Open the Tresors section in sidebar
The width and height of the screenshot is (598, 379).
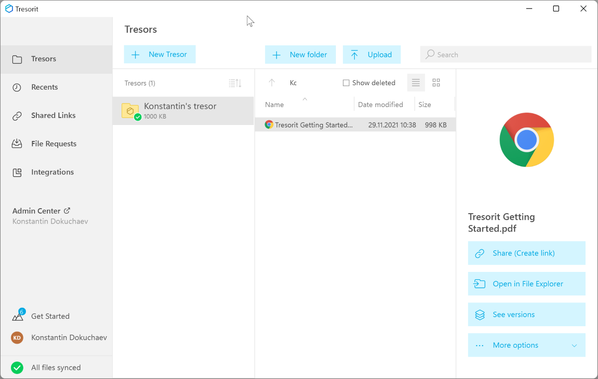[56, 59]
